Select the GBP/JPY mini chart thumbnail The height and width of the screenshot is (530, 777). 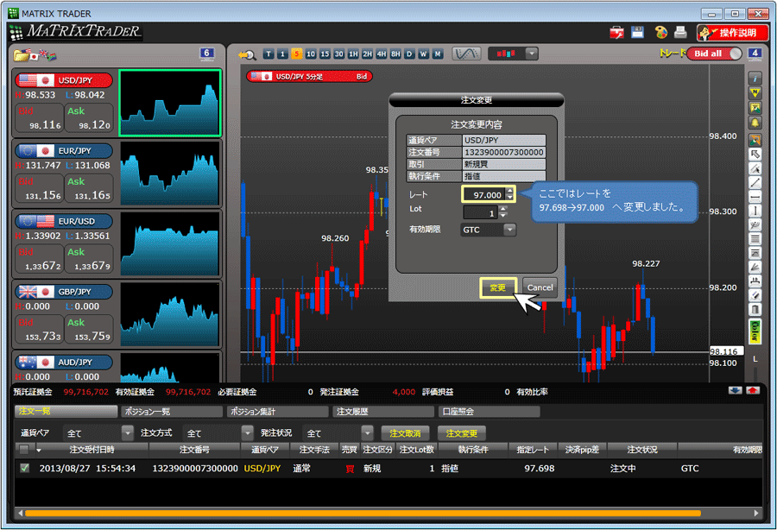[x=170, y=314]
